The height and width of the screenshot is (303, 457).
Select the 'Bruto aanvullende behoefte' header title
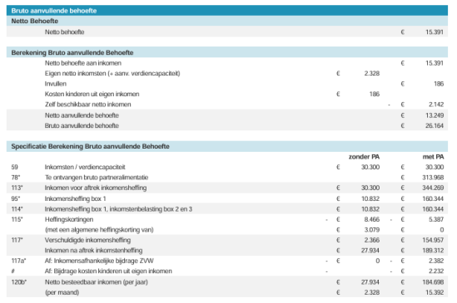(54, 11)
